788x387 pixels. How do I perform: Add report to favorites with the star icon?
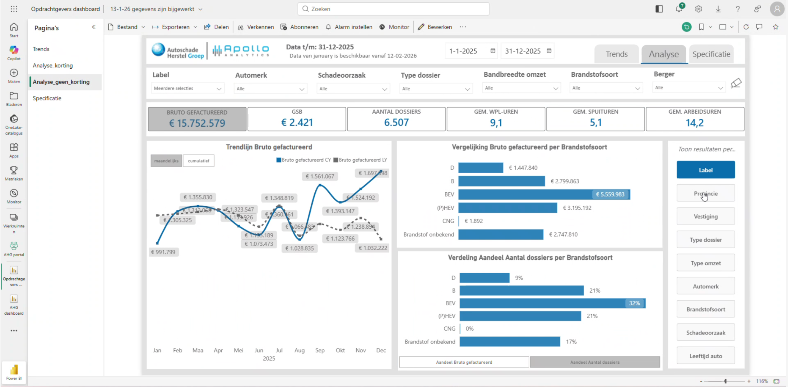[x=776, y=27]
